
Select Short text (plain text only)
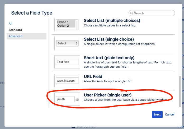pos(109,58)
